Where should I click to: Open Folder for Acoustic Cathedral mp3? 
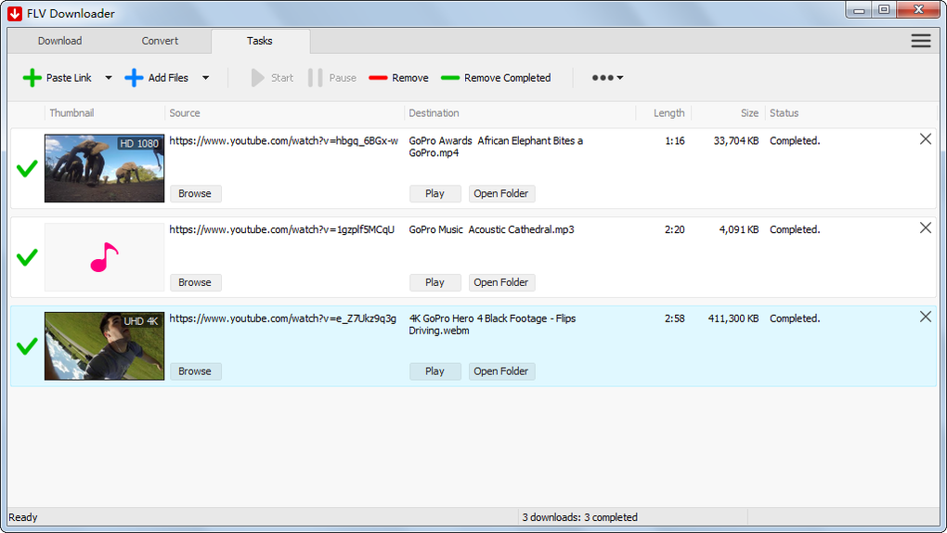[501, 282]
